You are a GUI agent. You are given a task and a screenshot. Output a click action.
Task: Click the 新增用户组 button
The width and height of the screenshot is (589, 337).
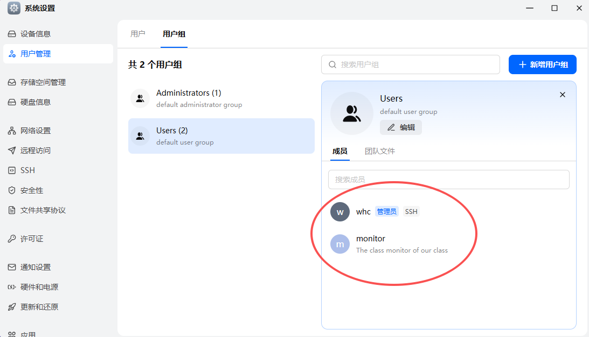coord(543,64)
